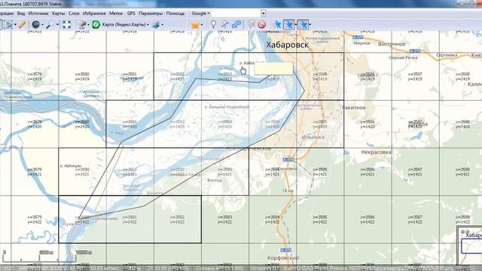Click the Хабаровск city label
This screenshot has width=482, height=271.
pos(287,44)
